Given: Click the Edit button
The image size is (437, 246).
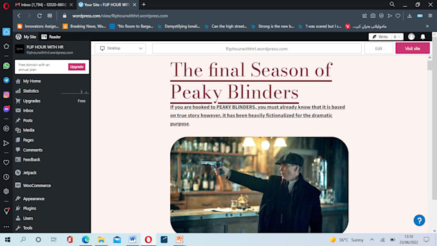Looking at the screenshot, I should click(379, 48).
